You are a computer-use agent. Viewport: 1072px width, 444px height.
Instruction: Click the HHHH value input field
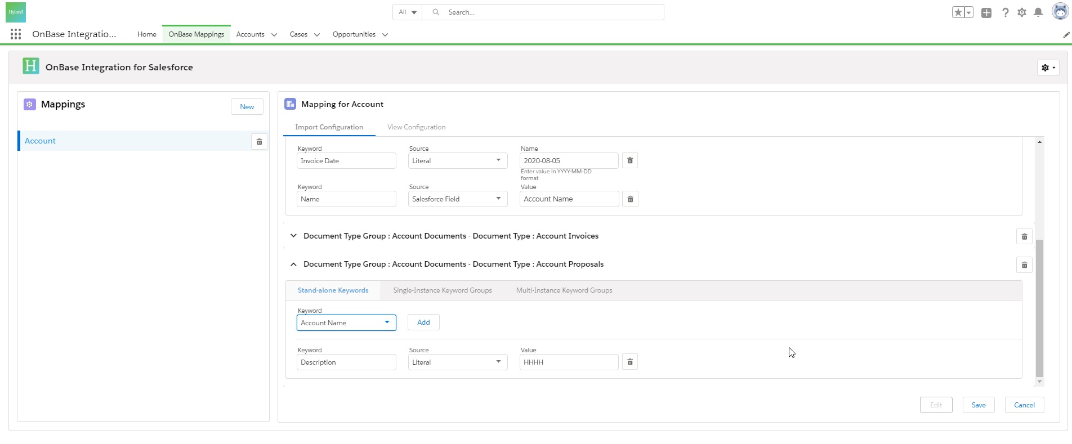coord(569,362)
